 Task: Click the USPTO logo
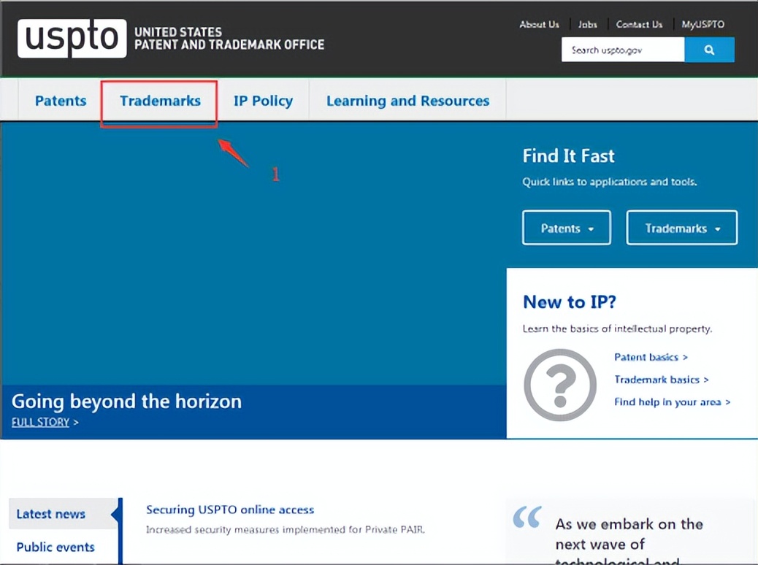point(72,38)
